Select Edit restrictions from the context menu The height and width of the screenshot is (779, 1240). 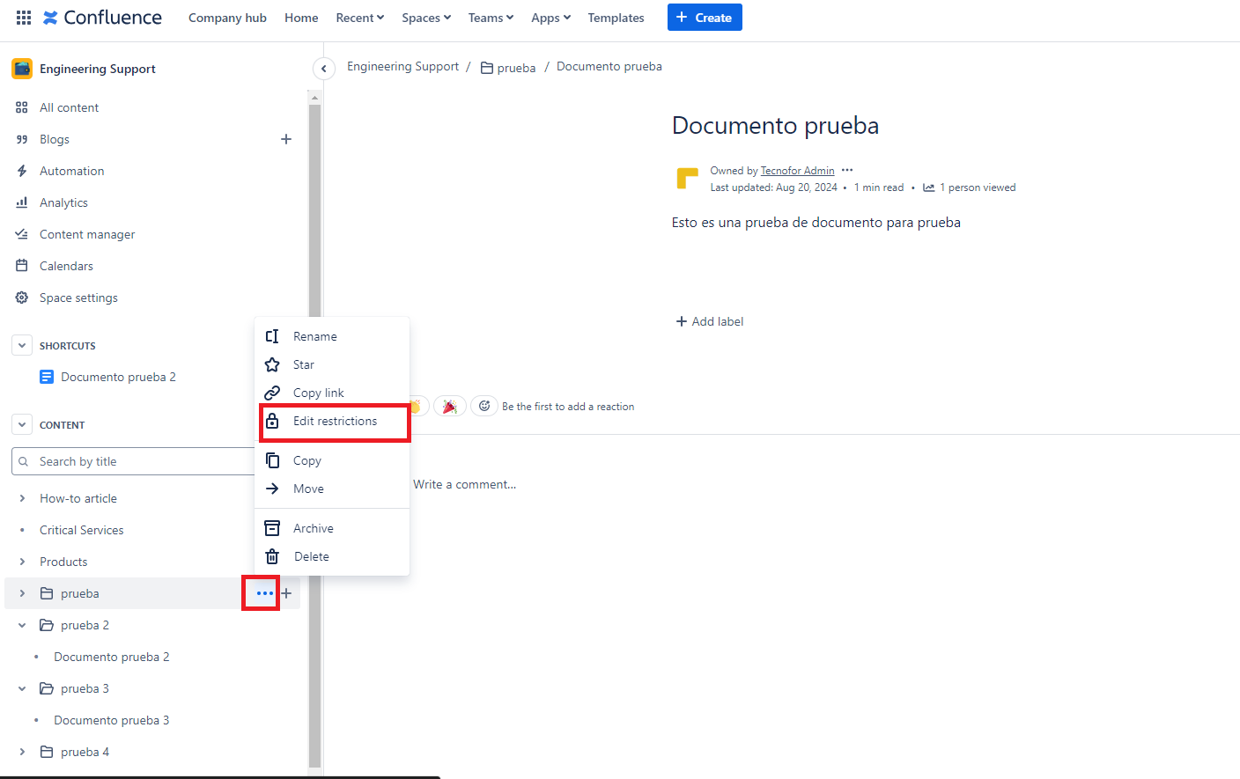click(x=335, y=422)
